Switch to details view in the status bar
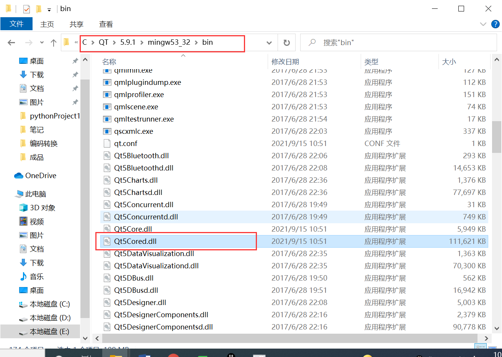Viewport: 502px width, 357px height. pyautogui.click(x=480, y=346)
